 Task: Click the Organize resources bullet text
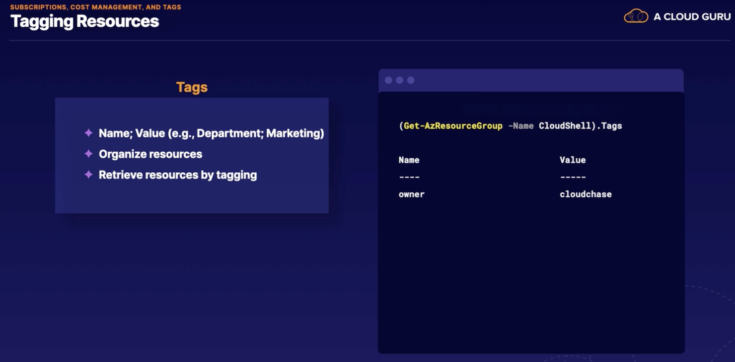click(150, 154)
